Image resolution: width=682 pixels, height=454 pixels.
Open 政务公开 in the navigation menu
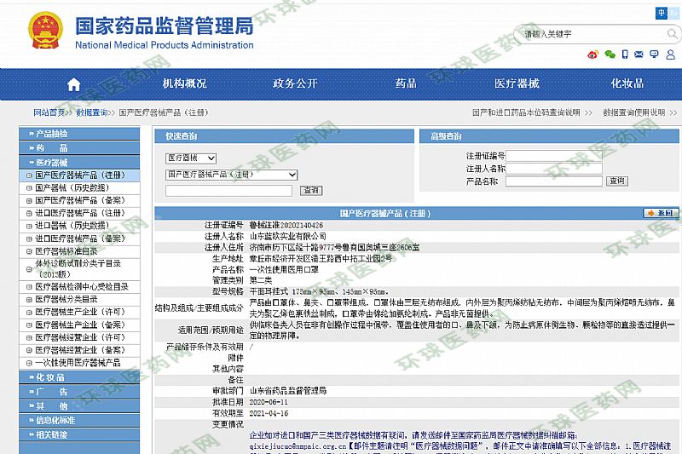point(295,83)
